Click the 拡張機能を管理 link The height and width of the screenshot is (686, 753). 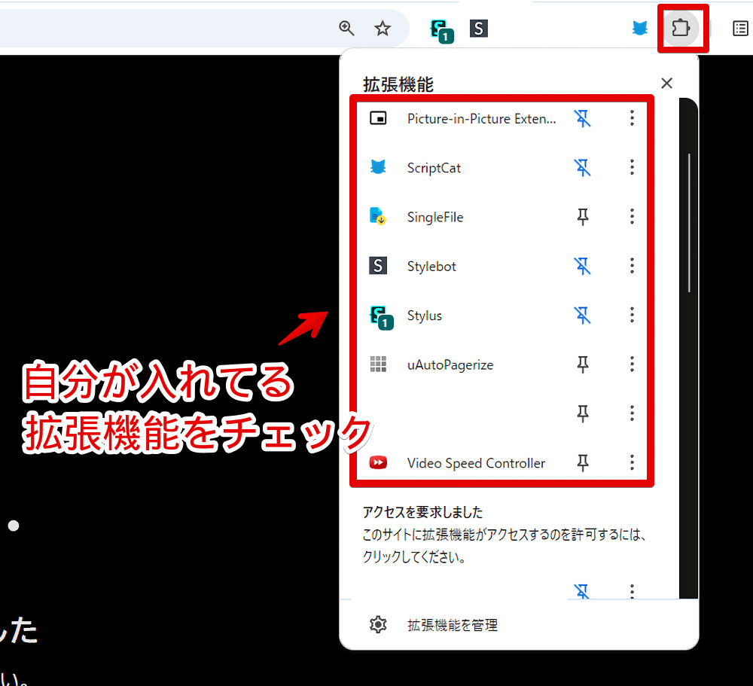[x=452, y=624]
